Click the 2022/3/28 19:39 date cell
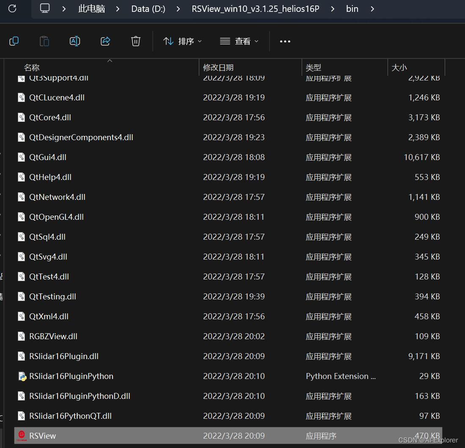This screenshot has width=465, height=448. (x=234, y=297)
